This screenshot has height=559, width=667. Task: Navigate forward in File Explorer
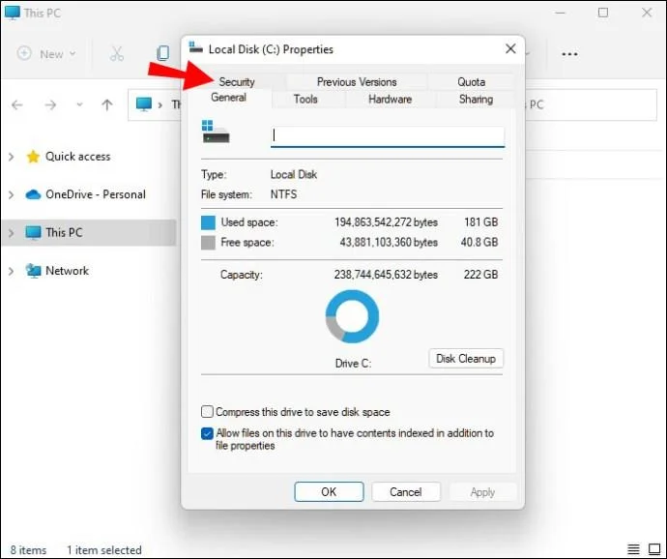(x=50, y=104)
